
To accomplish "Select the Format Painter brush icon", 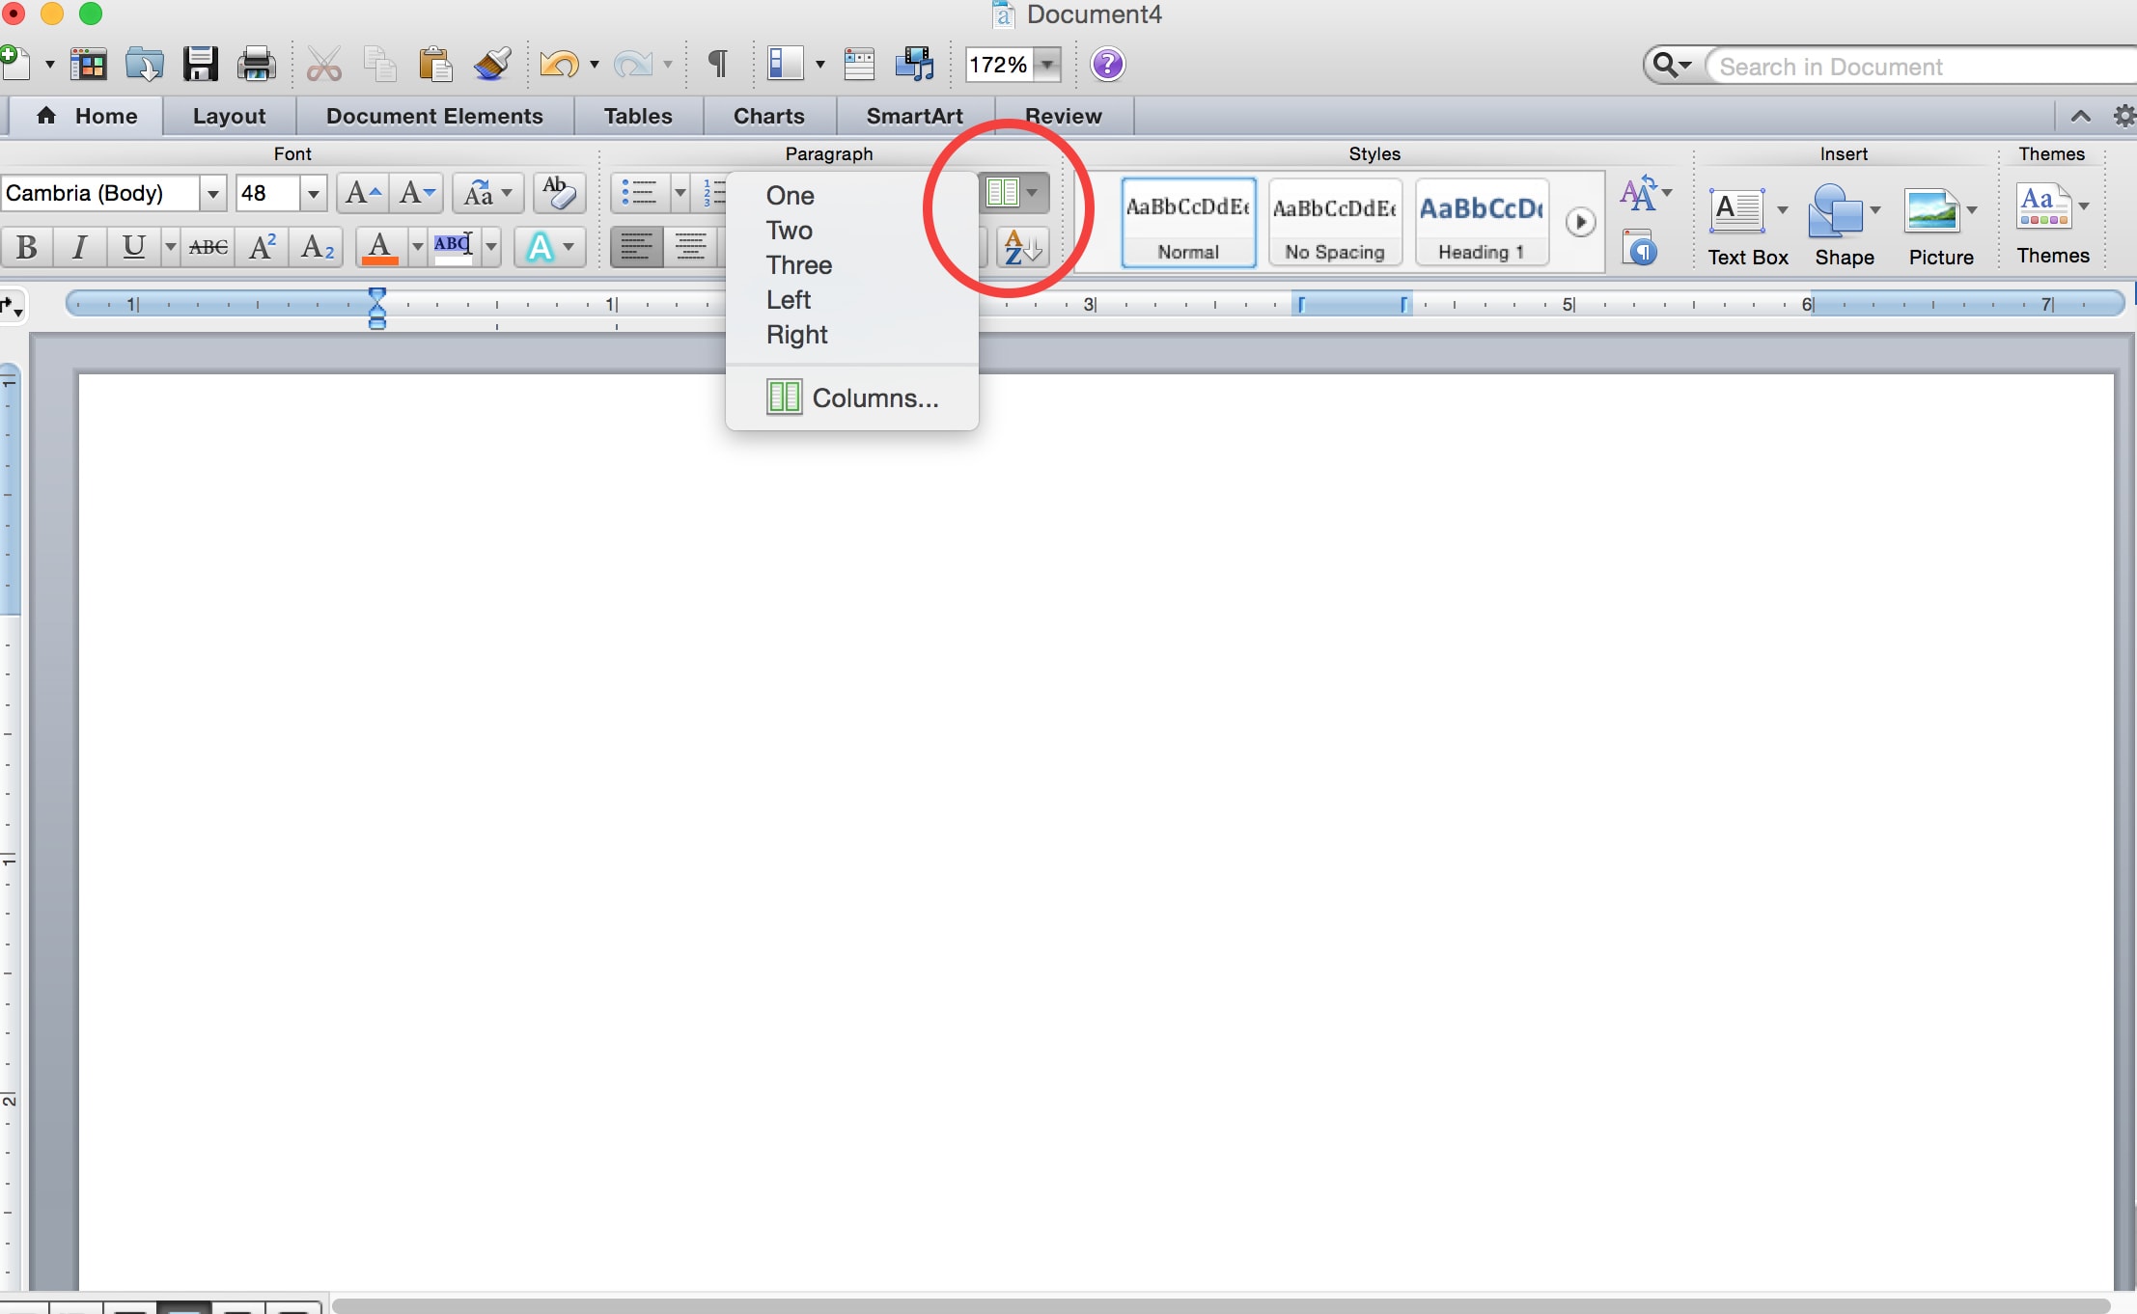I will point(492,65).
